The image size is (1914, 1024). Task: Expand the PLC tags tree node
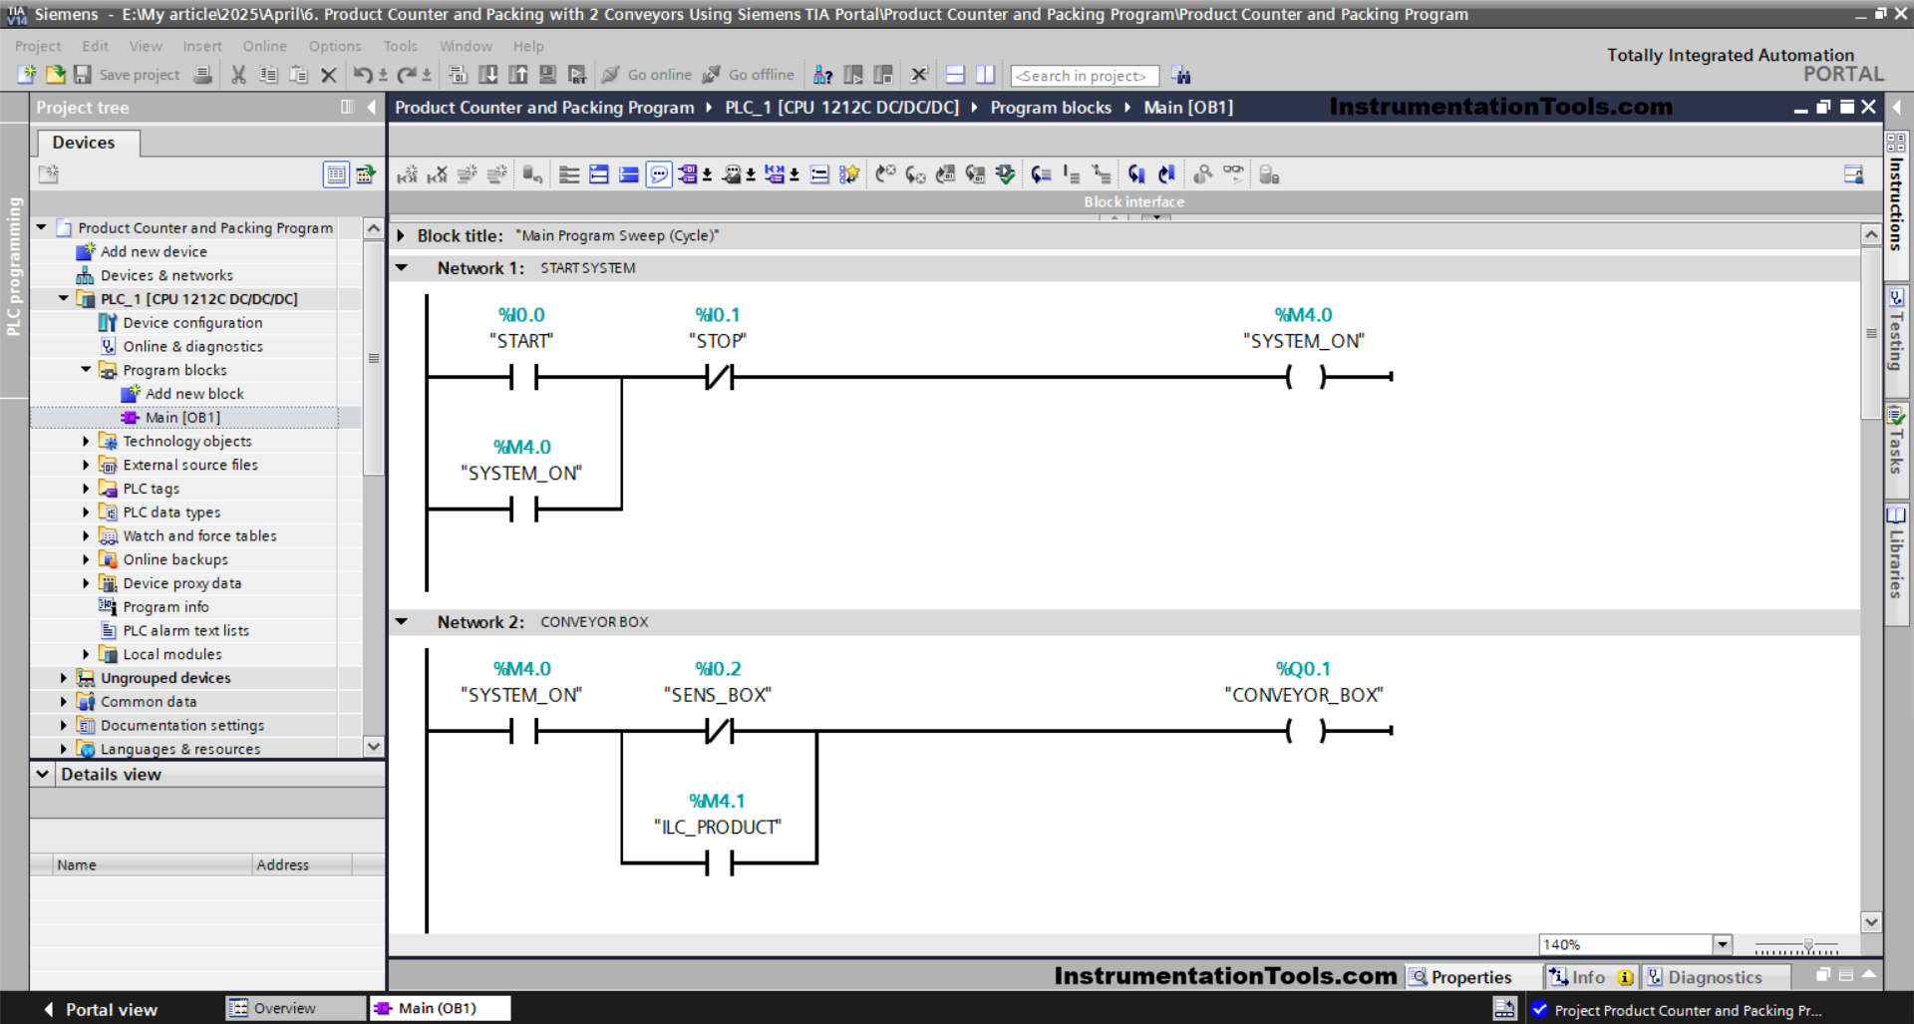pyautogui.click(x=86, y=489)
